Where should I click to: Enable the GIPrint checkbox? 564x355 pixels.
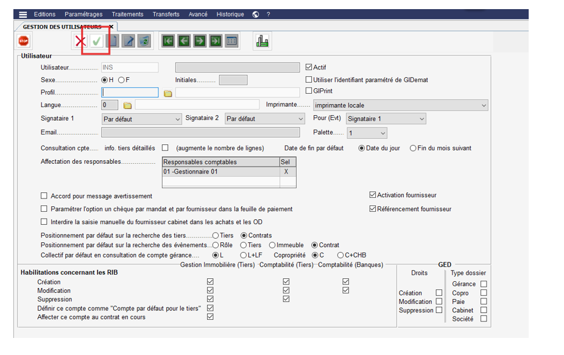pos(309,91)
